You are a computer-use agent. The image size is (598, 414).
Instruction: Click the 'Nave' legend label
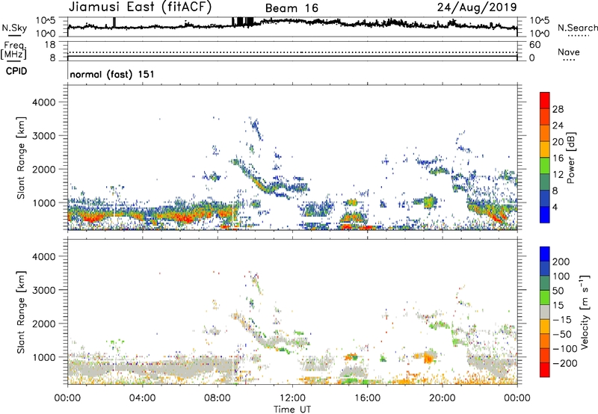click(x=569, y=52)
